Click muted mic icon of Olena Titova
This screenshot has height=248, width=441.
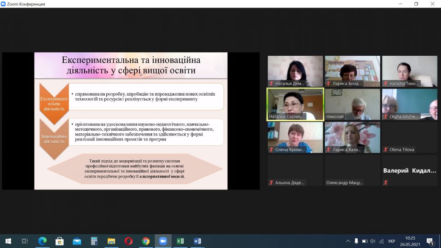[386, 150]
